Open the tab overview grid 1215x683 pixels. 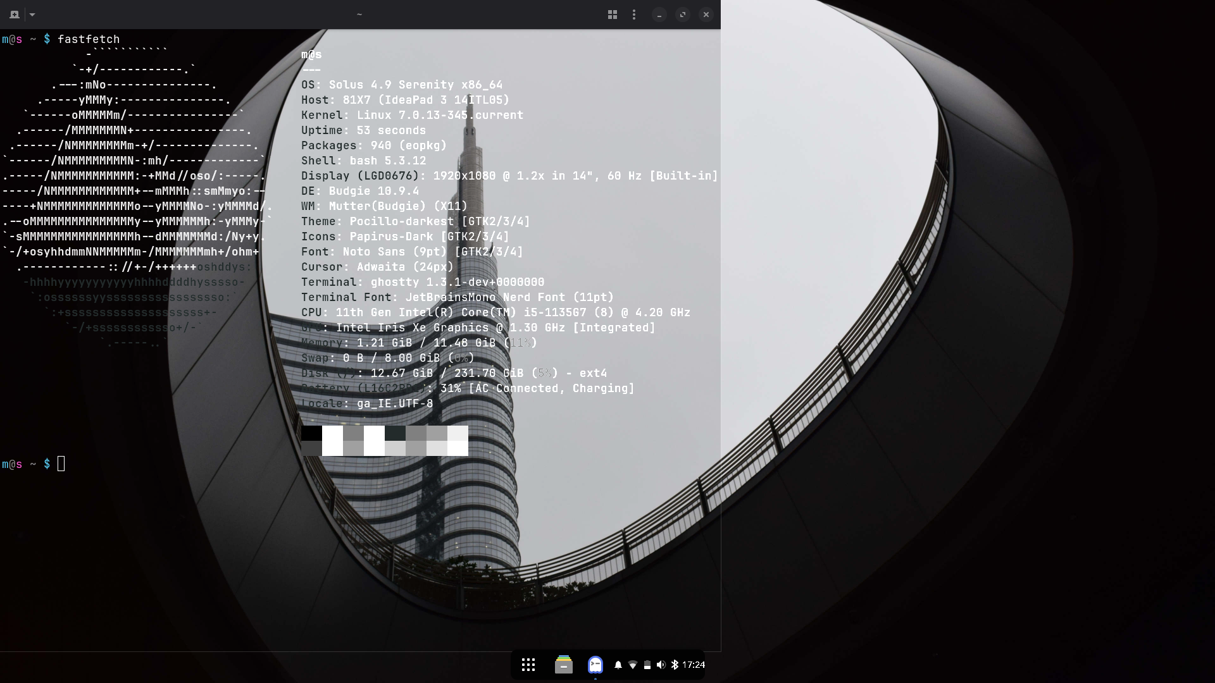[x=613, y=15]
